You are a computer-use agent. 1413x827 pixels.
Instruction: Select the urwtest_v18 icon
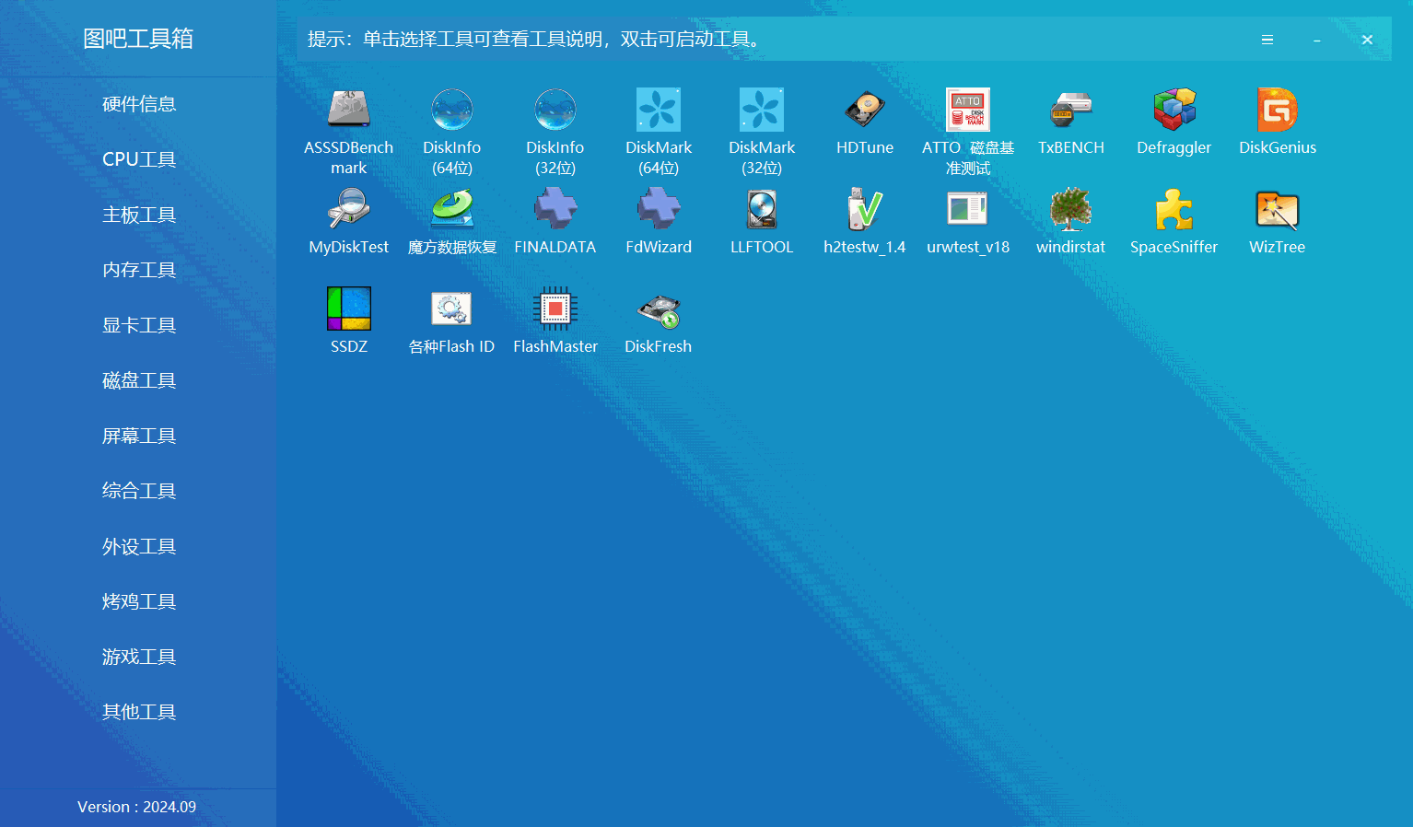968,209
